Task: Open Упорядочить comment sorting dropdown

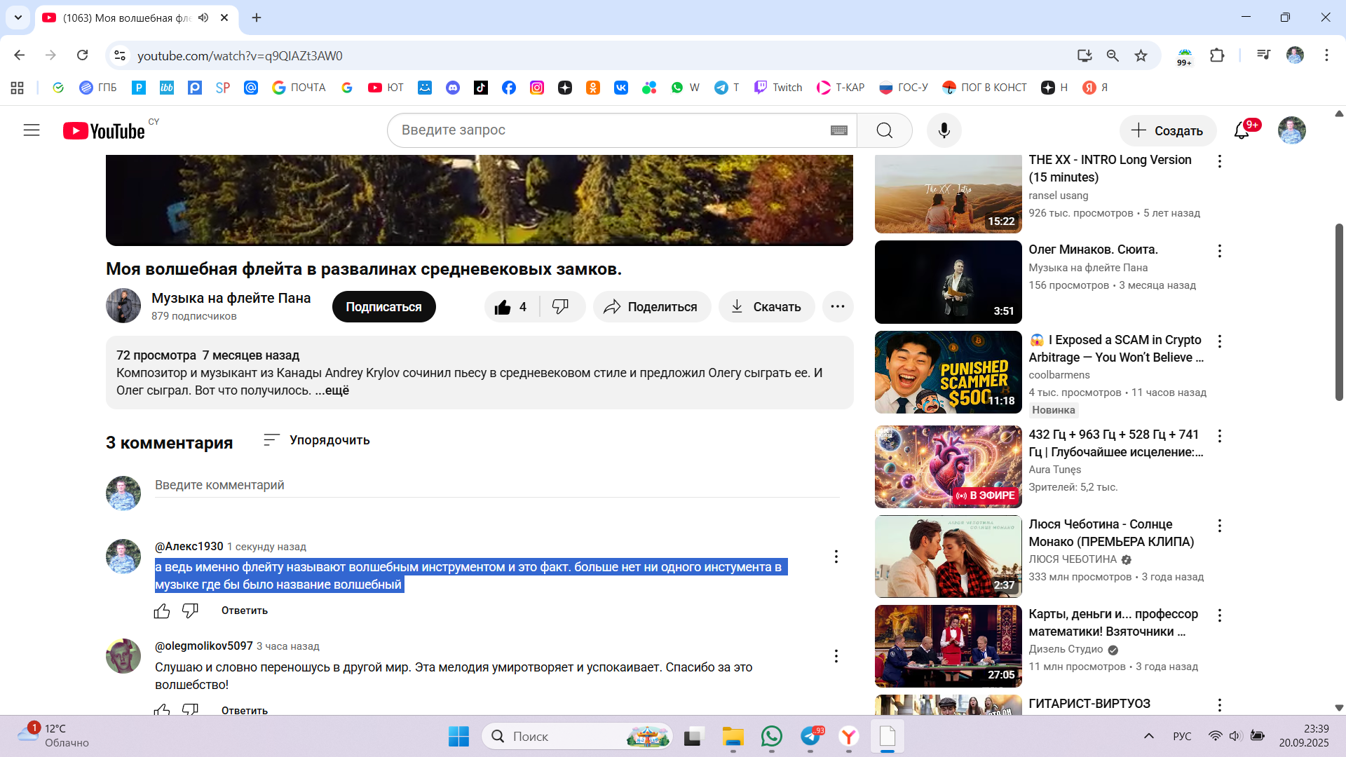Action: click(316, 440)
